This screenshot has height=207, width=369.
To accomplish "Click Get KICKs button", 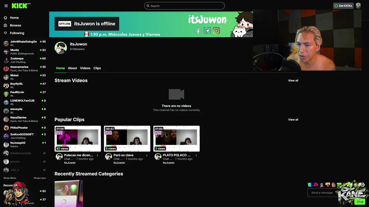I will (343, 6).
